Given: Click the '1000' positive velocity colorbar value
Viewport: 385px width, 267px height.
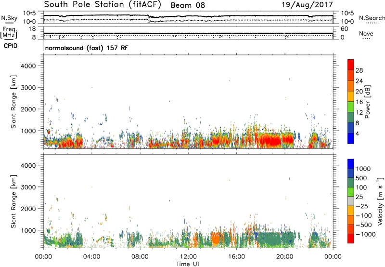Looking at the screenshot, I should tap(363, 169).
